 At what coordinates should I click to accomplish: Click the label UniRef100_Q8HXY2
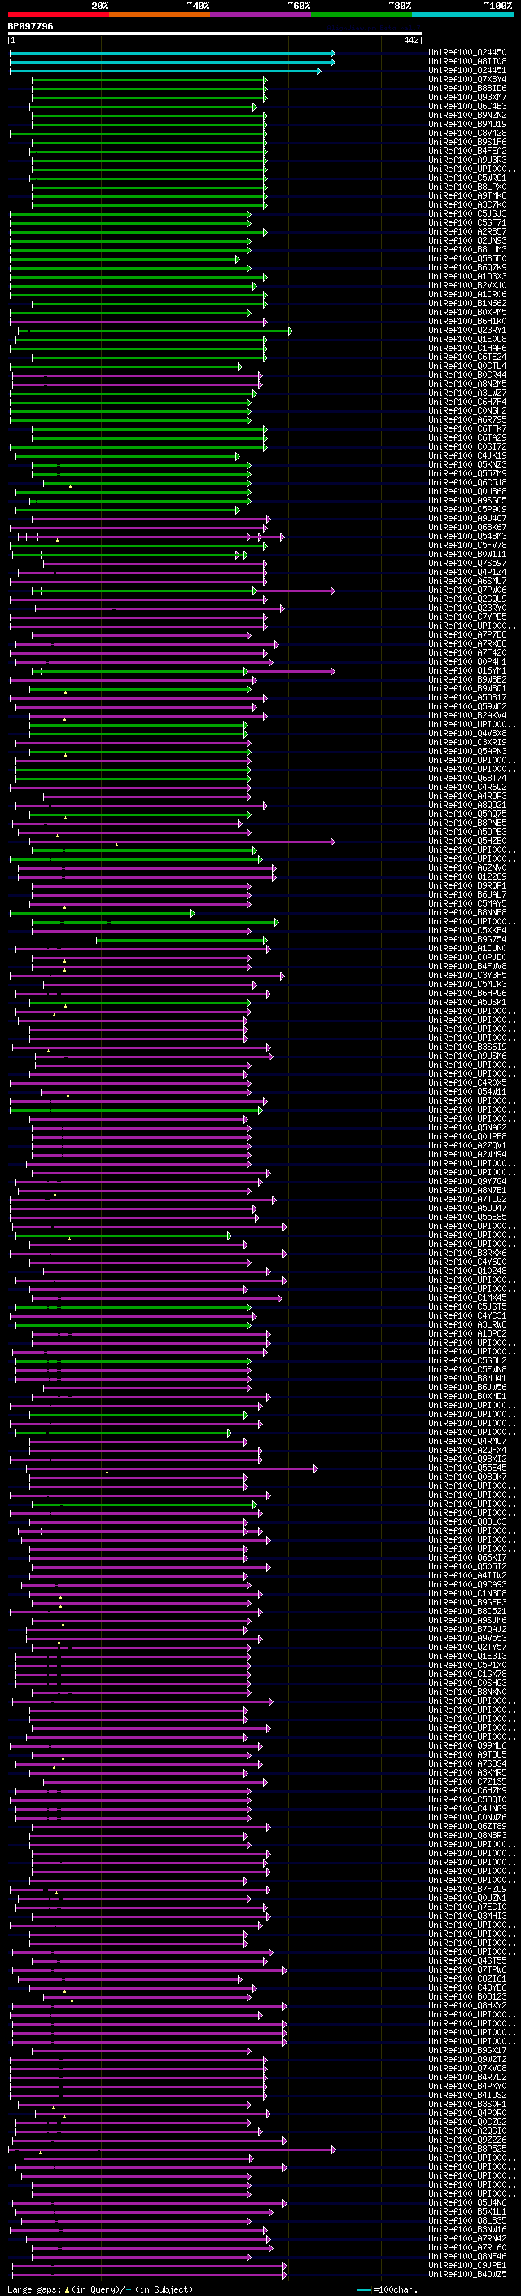[467, 2005]
